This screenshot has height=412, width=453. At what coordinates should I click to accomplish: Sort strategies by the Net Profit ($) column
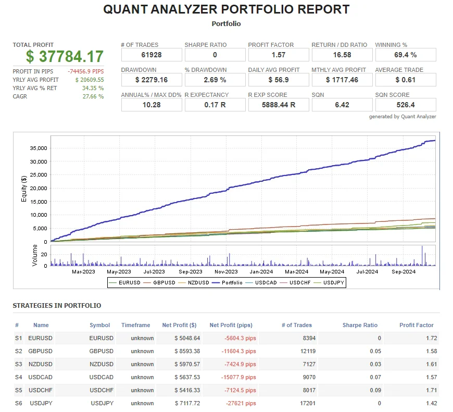[x=179, y=325]
